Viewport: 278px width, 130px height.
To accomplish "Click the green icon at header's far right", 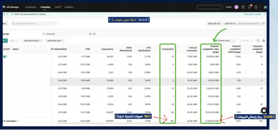I will click(x=265, y=7).
